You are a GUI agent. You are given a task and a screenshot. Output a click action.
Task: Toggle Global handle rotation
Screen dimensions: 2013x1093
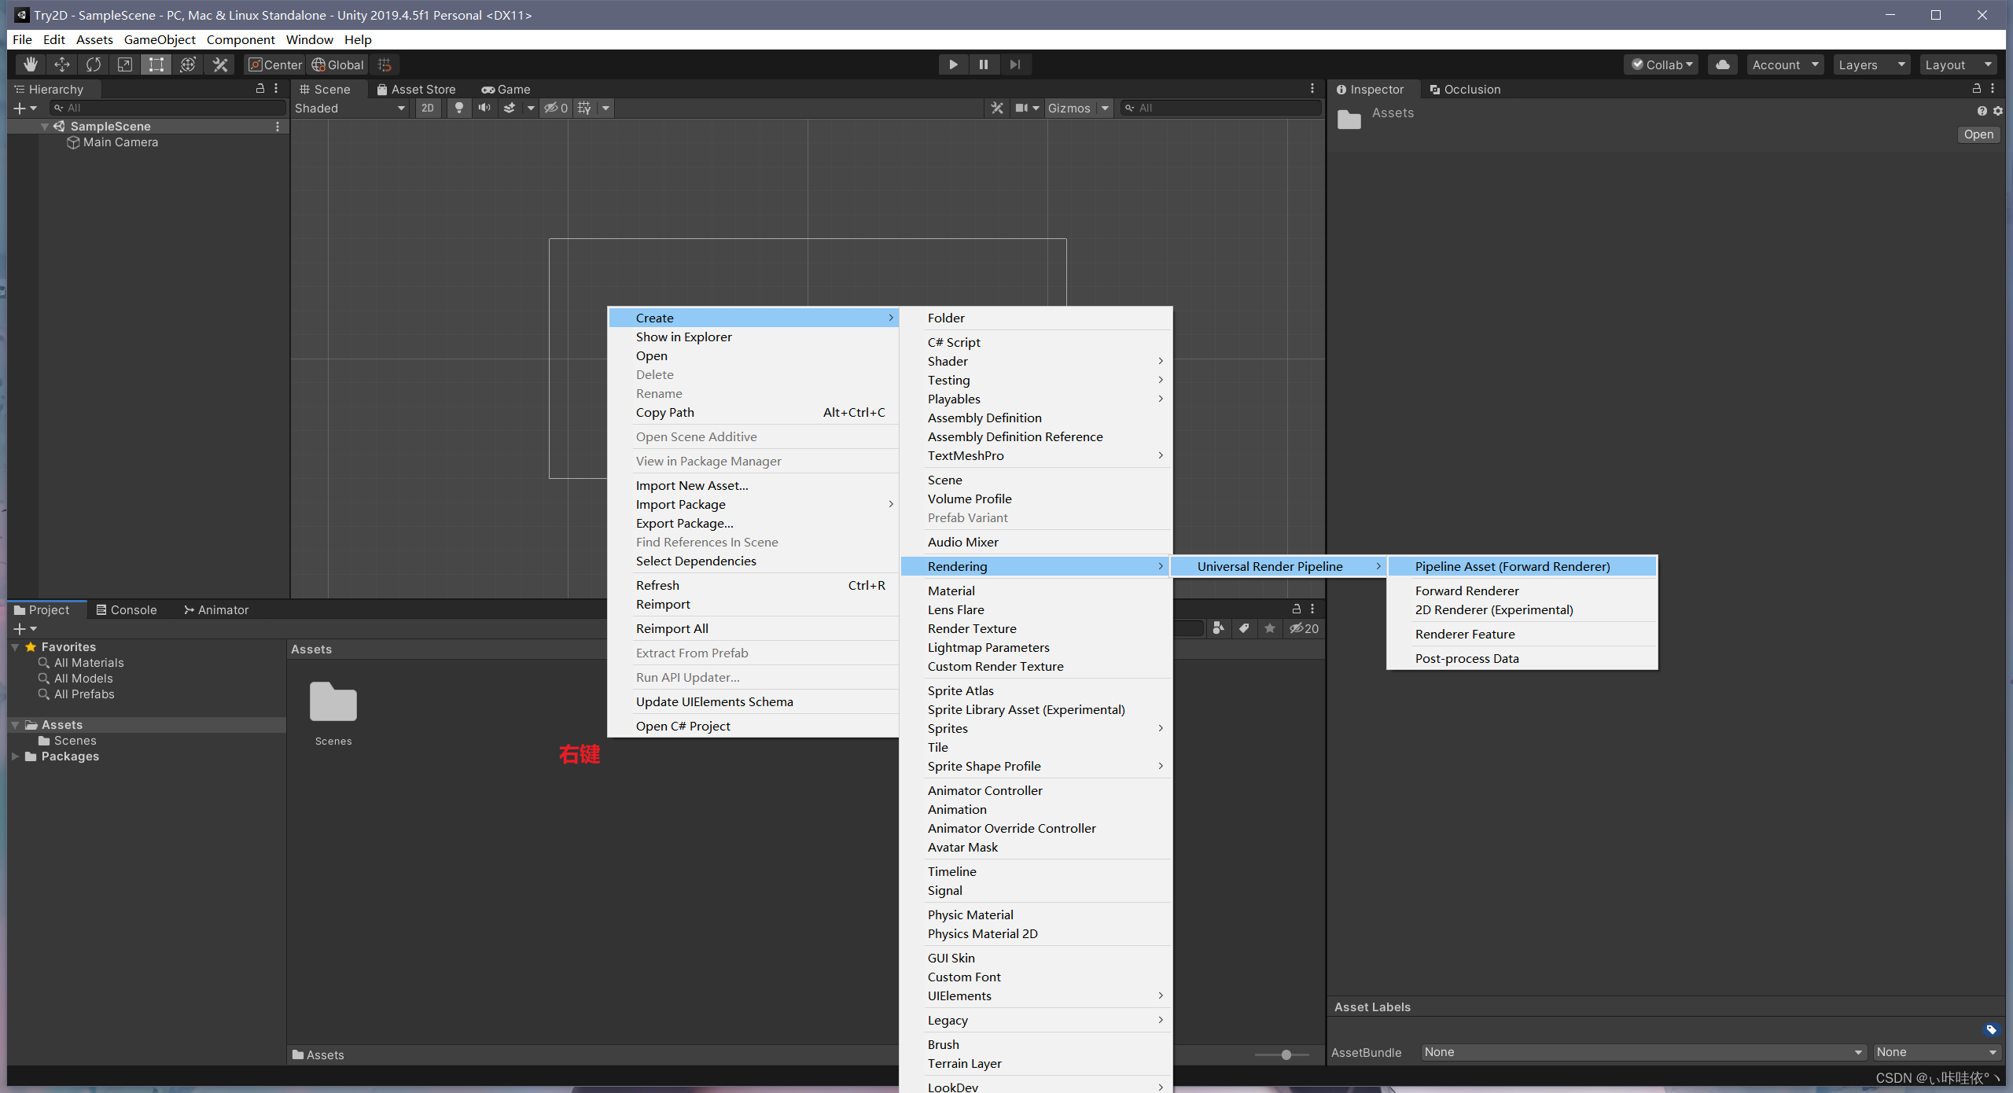point(337,64)
